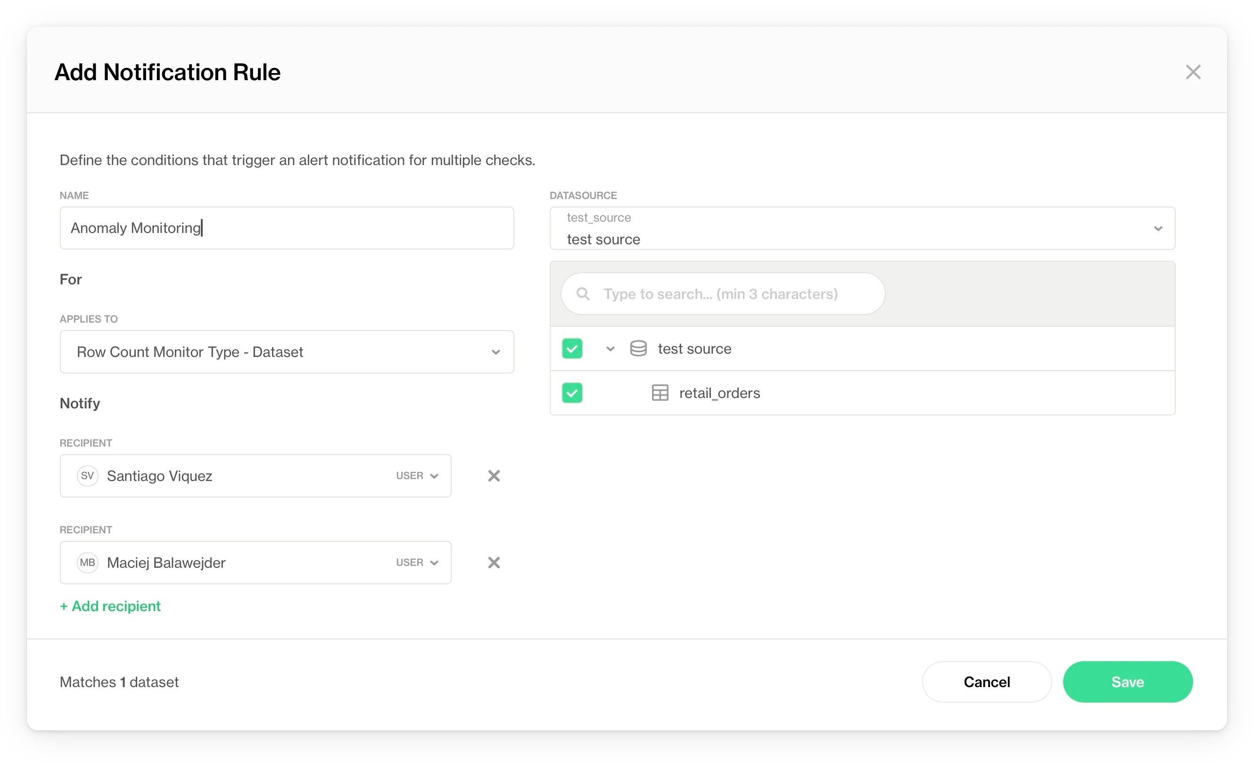Screen dimensions: 1254x763
Task: Click the Cancel button
Action: (986, 682)
